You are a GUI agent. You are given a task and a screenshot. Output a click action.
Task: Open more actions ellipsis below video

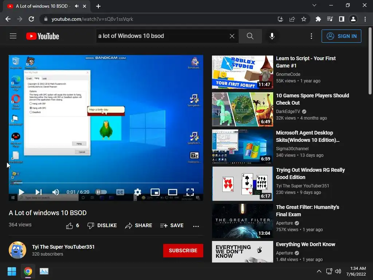point(196,226)
